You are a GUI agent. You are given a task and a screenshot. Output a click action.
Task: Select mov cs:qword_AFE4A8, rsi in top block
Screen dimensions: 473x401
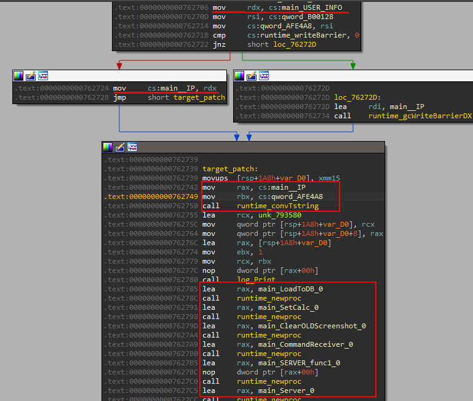coord(273,26)
